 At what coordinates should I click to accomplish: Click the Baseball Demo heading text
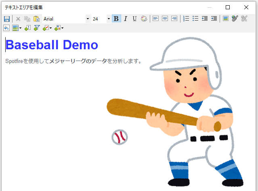52,45
